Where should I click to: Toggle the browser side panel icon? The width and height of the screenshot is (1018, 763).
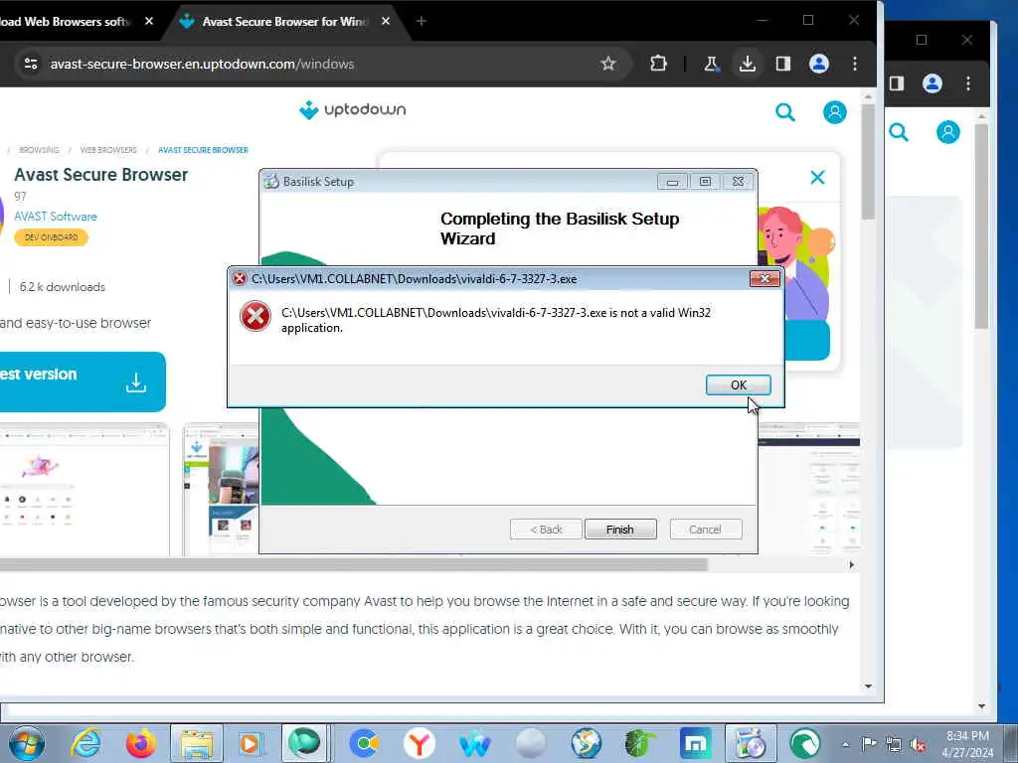[x=783, y=64]
